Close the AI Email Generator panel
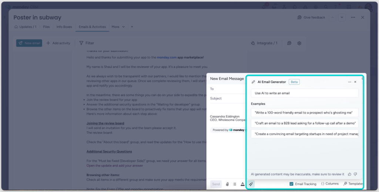Screen dimensions: 379x192 (x=355, y=82)
